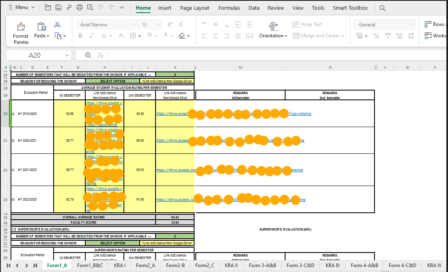The width and height of the screenshot is (448, 272).
Task: Click the eraser clear-format icon
Action: click(x=182, y=36)
